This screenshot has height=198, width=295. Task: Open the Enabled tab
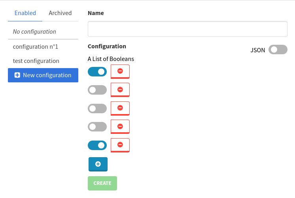pyautogui.click(x=25, y=13)
